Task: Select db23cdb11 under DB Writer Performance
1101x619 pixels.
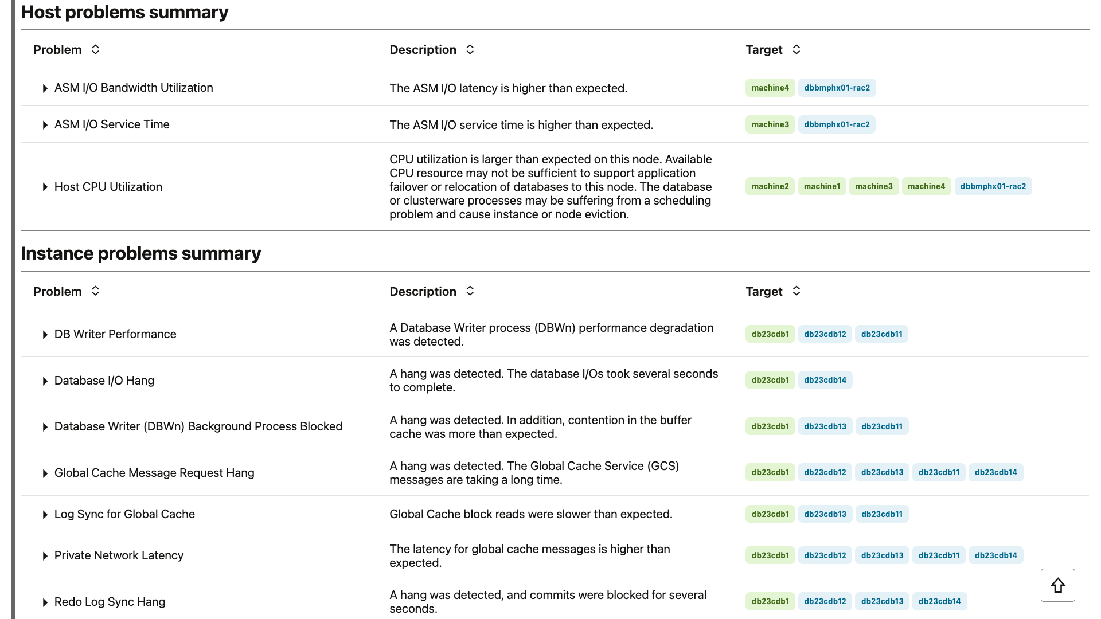Action: point(881,334)
